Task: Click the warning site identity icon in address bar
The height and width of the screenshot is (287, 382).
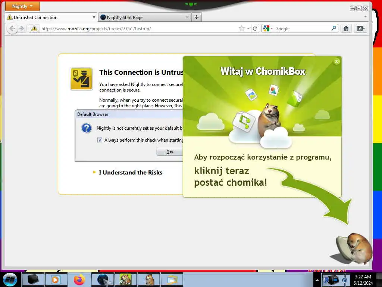Action: coord(34,28)
